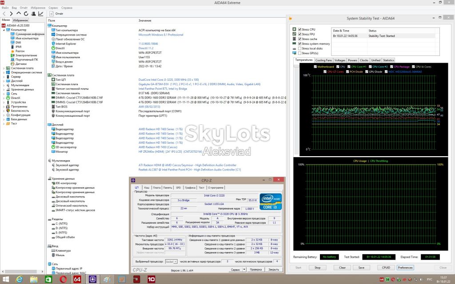
Task: Go up one level with the Up arrow
Action: pyautogui.click(x=19, y=13)
